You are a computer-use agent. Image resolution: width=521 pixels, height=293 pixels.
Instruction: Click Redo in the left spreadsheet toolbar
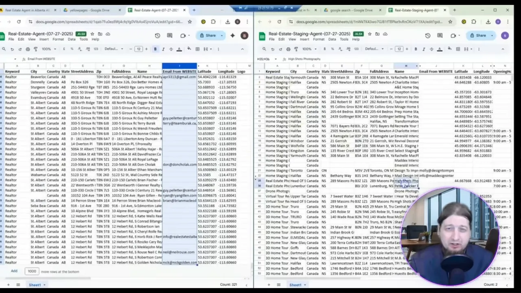point(20,49)
